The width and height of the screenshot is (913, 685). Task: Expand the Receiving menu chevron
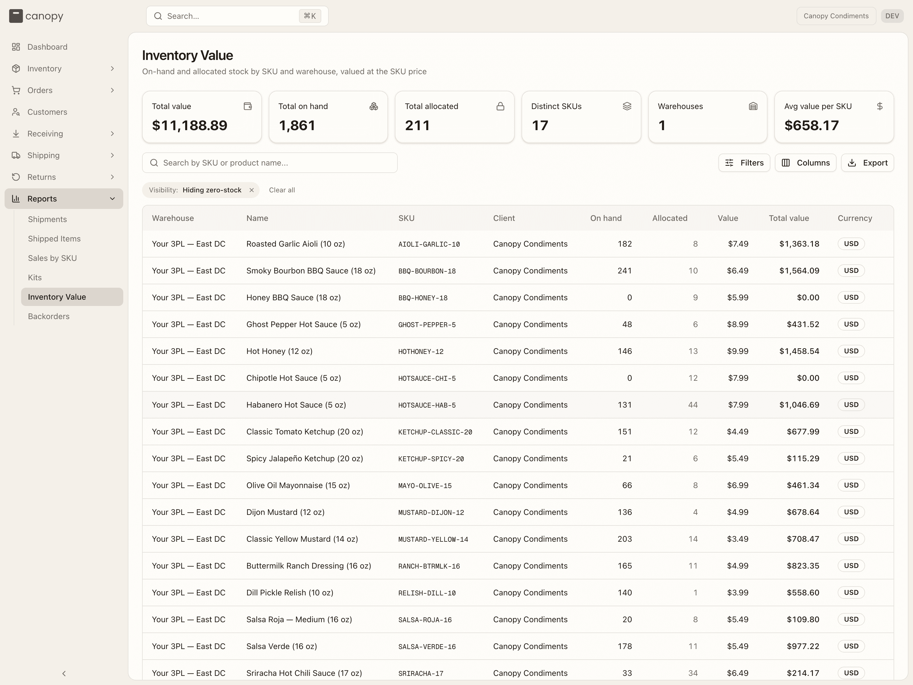click(x=112, y=133)
